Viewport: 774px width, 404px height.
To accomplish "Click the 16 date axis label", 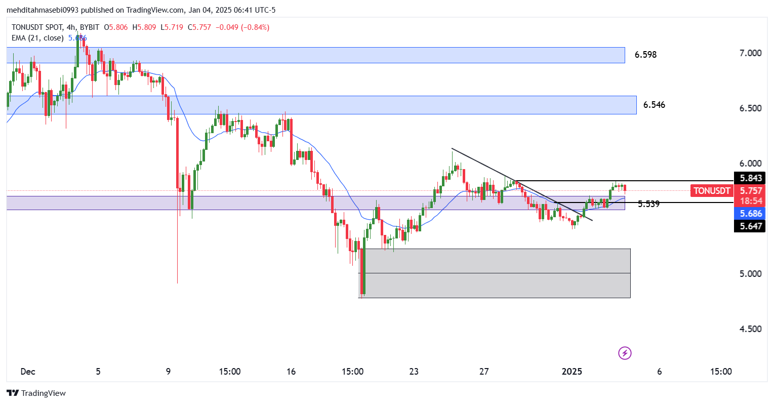I will click(x=291, y=372).
